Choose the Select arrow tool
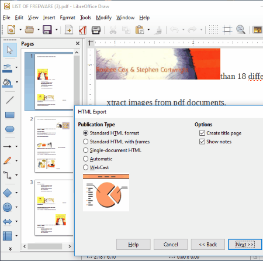This screenshot has width=263, height=261. 10,50
